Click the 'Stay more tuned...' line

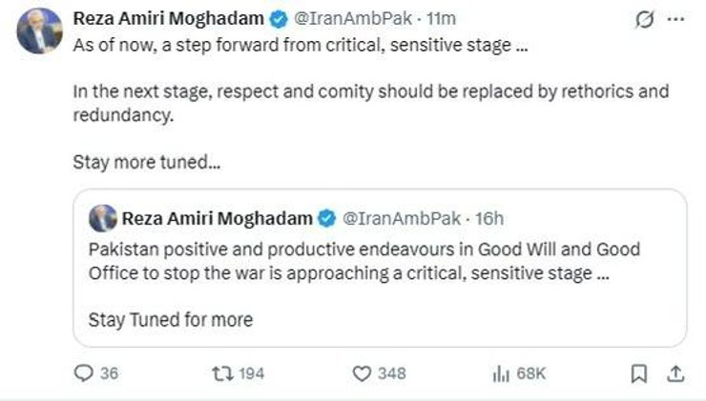pos(147,161)
